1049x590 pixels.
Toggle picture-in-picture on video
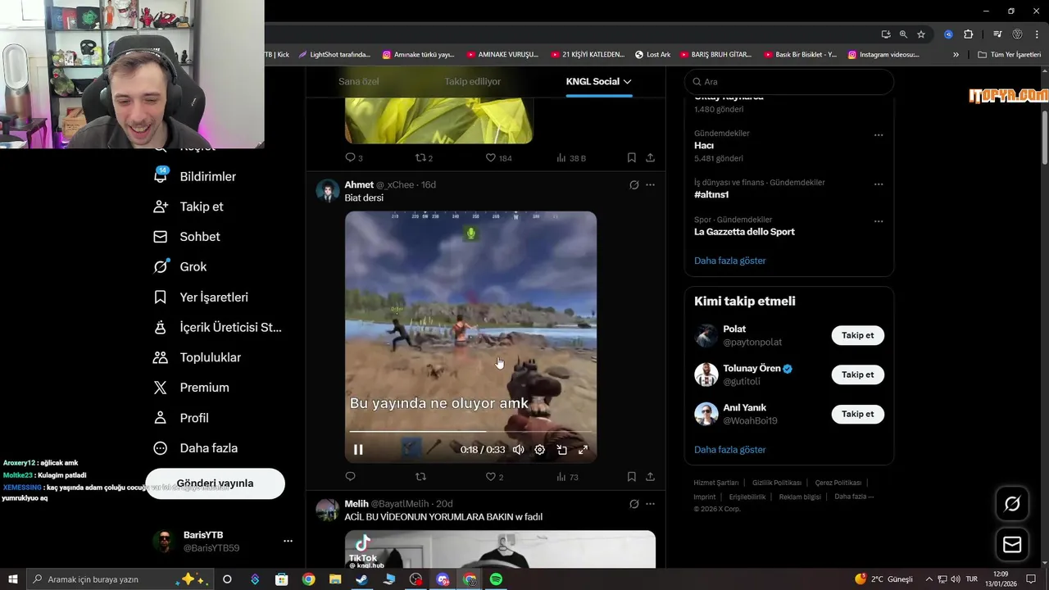(561, 449)
